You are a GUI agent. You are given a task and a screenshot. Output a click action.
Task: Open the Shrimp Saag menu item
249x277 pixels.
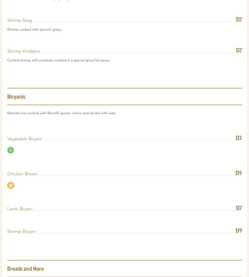pos(20,20)
